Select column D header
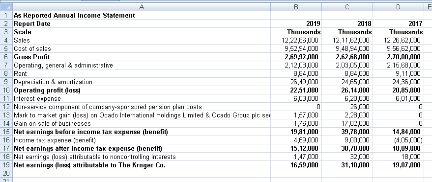 coord(398,7)
